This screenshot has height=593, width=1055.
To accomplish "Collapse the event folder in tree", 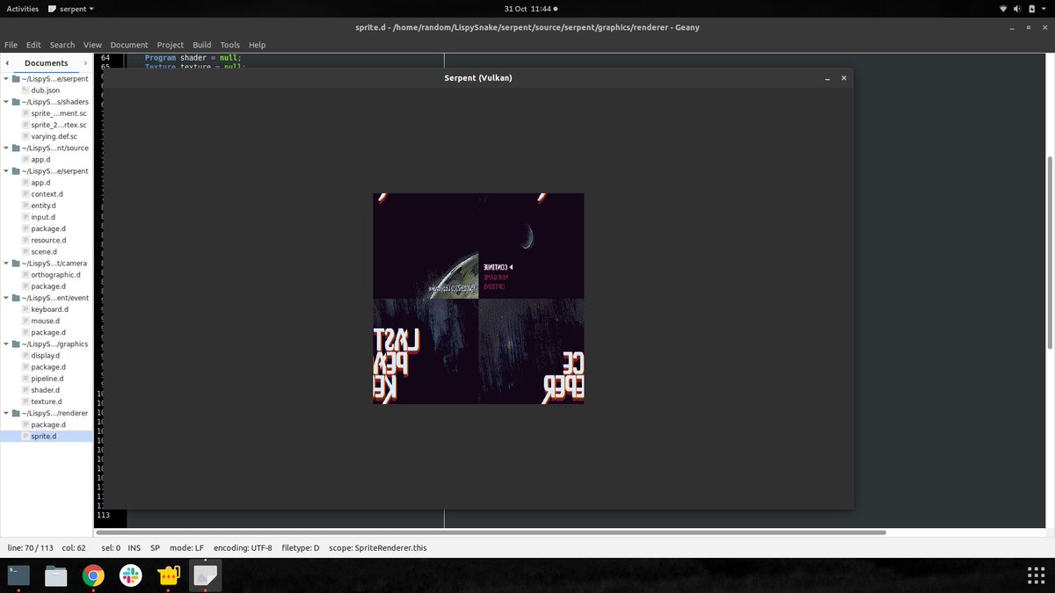I will [6, 298].
